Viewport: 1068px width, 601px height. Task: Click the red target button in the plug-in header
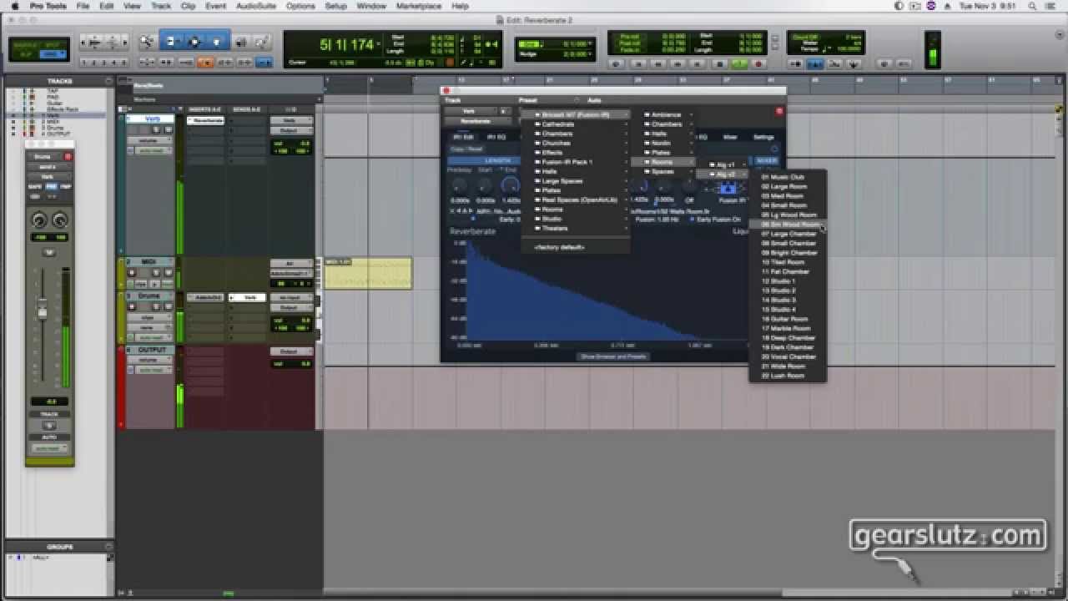(x=779, y=110)
